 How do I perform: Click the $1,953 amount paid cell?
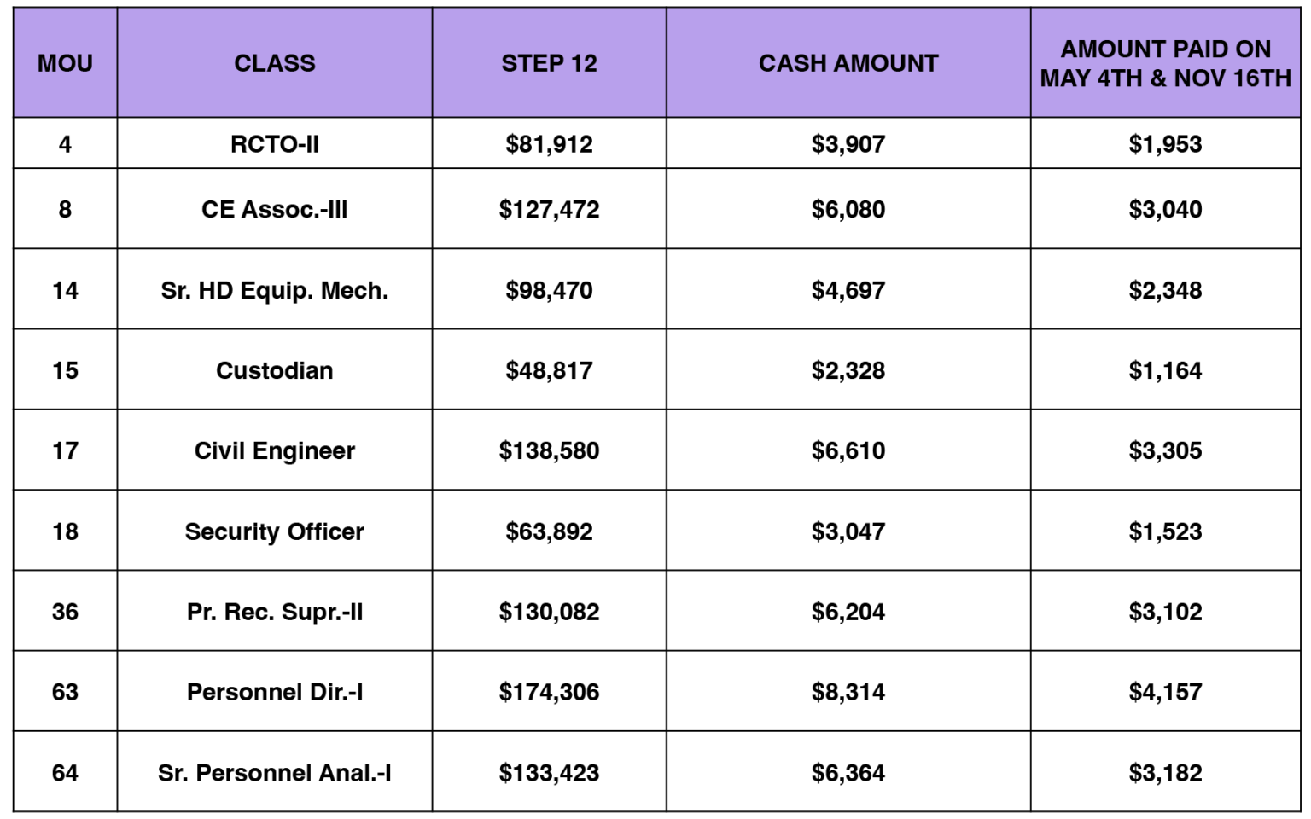point(1165,144)
